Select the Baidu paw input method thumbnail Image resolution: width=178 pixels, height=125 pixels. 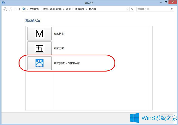(39, 63)
